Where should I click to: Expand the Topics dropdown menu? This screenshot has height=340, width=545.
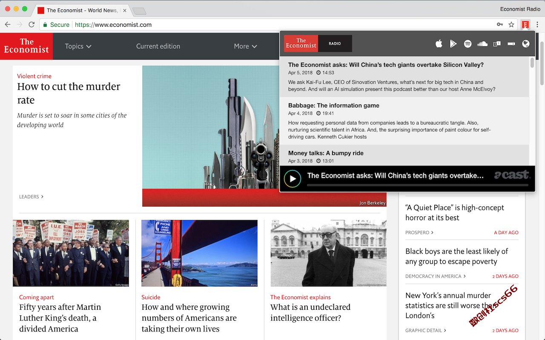coord(78,46)
